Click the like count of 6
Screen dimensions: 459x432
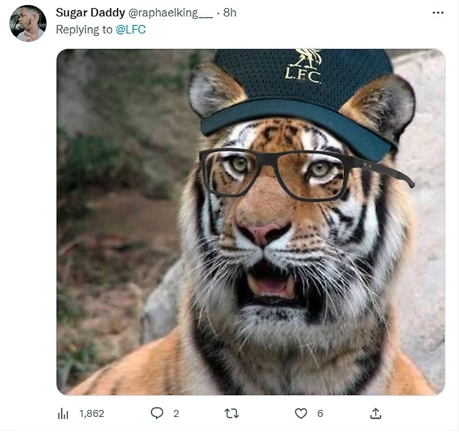click(320, 414)
